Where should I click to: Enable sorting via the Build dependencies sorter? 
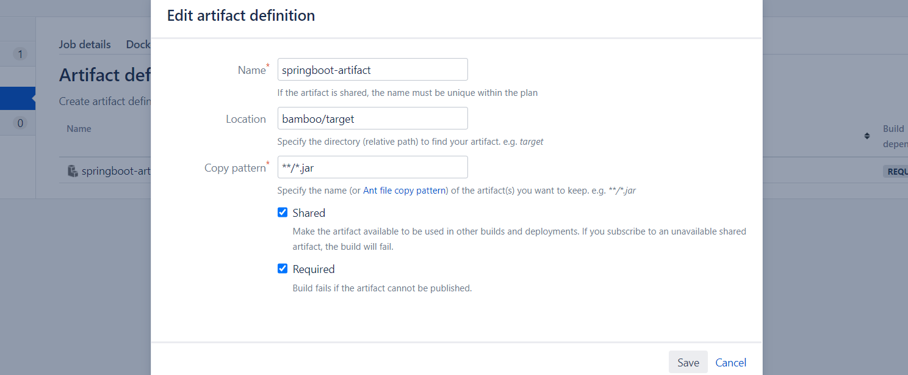(867, 136)
